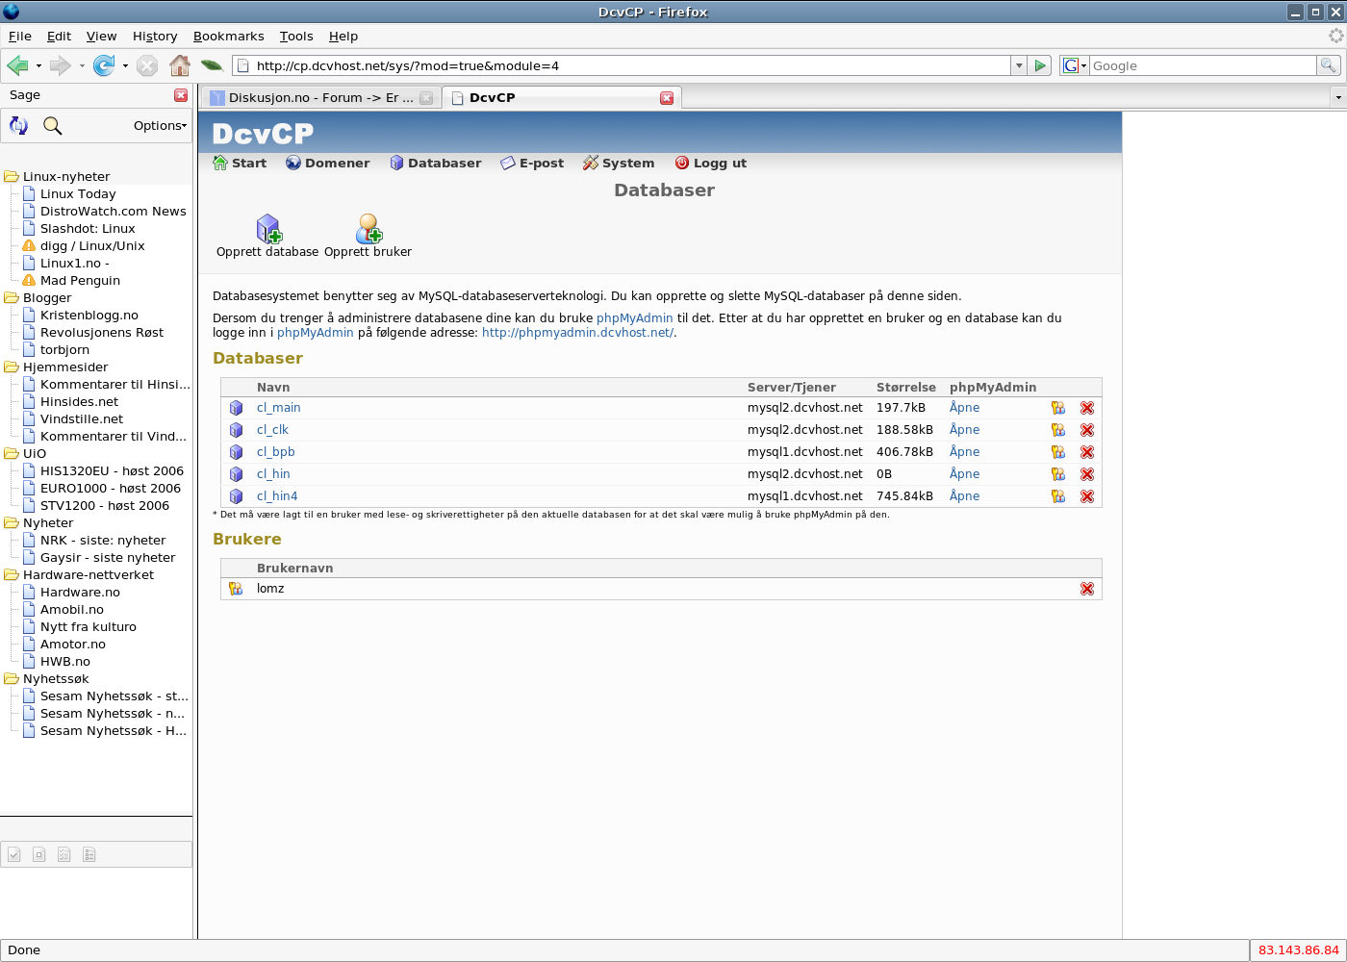This screenshot has height=962, width=1347.
Task: Go to the Home page
Action: click(x=180, y=65)
